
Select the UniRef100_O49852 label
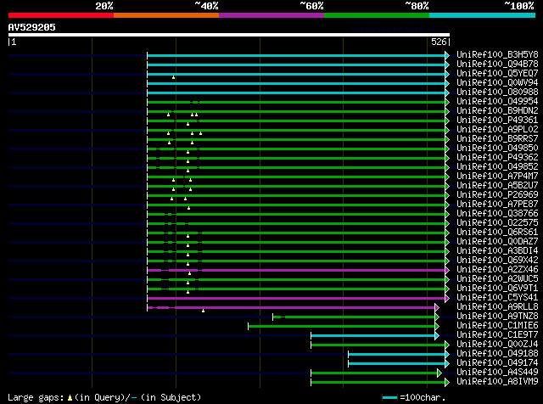[497, 167]
